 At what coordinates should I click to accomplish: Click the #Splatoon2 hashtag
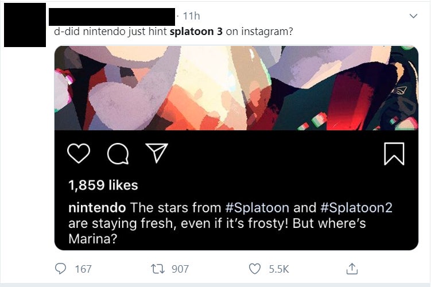pos(356,208)
